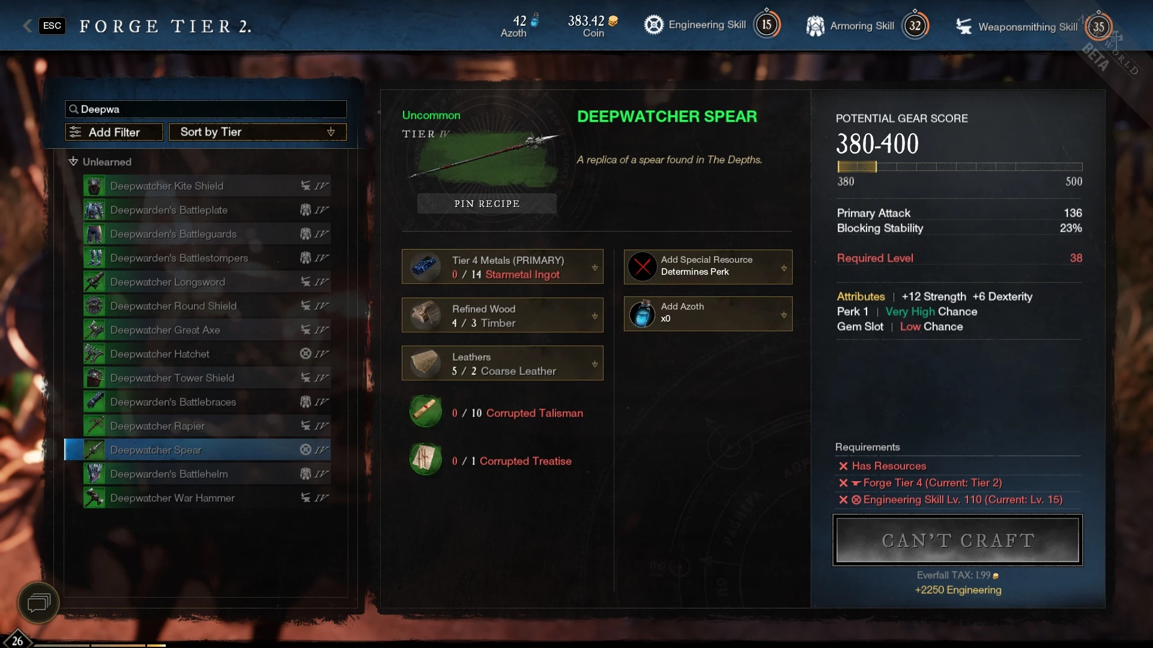Collapse the Unlearned recipe category
1153x648 pixels.
(x=73, y=161)
